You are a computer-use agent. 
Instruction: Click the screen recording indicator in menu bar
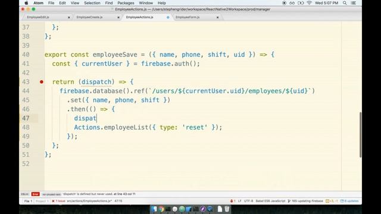point(284,3)
